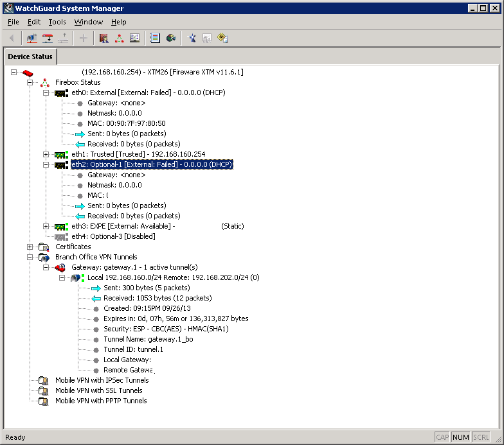Image resolution: width=504 pixels, height=445 pixels.
Task: Select eth3: EXPE [External: Available] row
Action: tap(157, 226)
